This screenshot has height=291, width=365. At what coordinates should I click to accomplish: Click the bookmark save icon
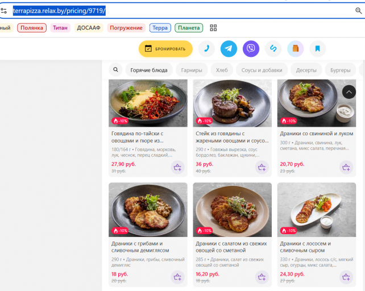(317, 49)
